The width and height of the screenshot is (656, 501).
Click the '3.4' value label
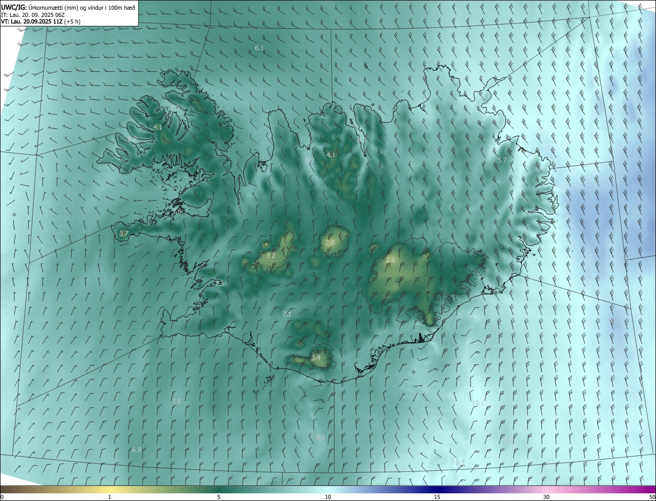pos(316,358)
